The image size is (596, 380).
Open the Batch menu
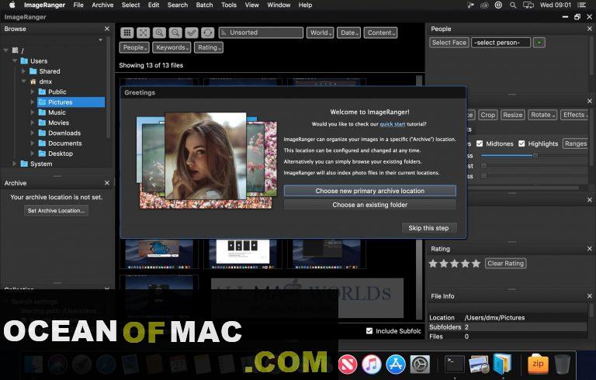pyautogui.click(x=205, y=5)
